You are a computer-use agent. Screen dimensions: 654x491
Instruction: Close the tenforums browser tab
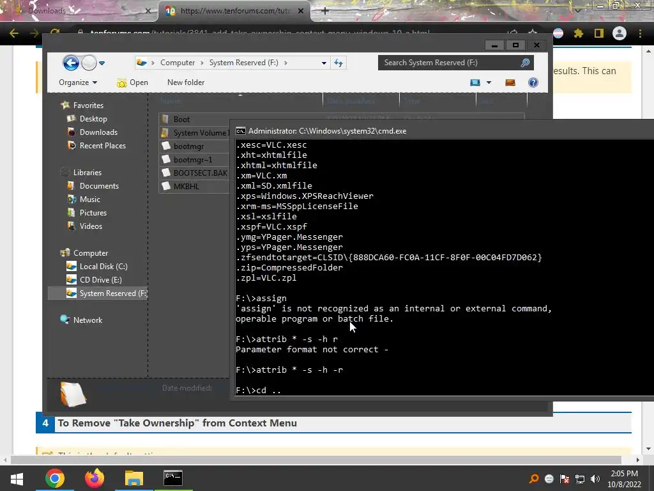point(301,11)
